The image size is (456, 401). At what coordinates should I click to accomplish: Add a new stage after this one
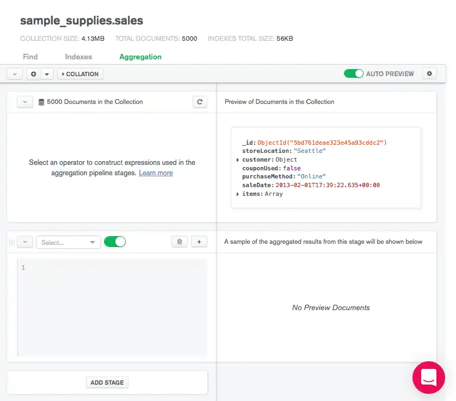[x=199, y=241]
